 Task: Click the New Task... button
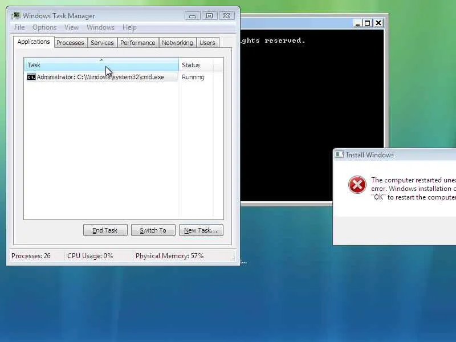201,230
